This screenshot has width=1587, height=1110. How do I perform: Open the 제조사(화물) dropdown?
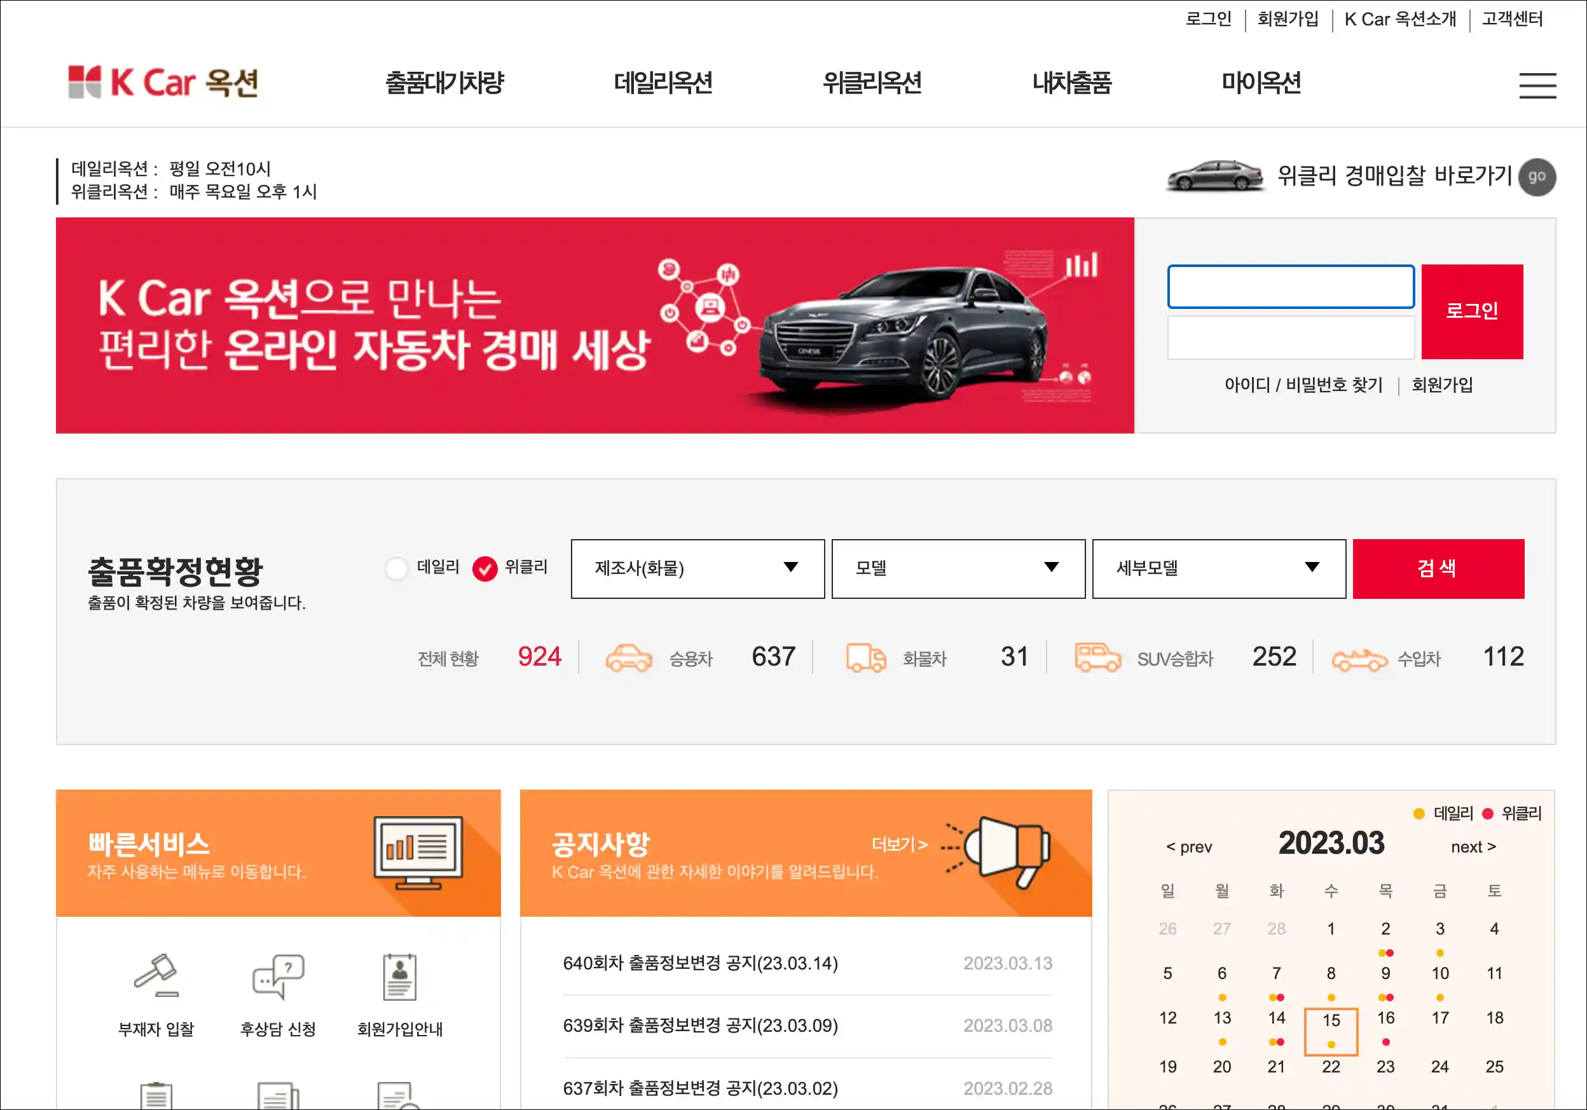tap(697, 568)
